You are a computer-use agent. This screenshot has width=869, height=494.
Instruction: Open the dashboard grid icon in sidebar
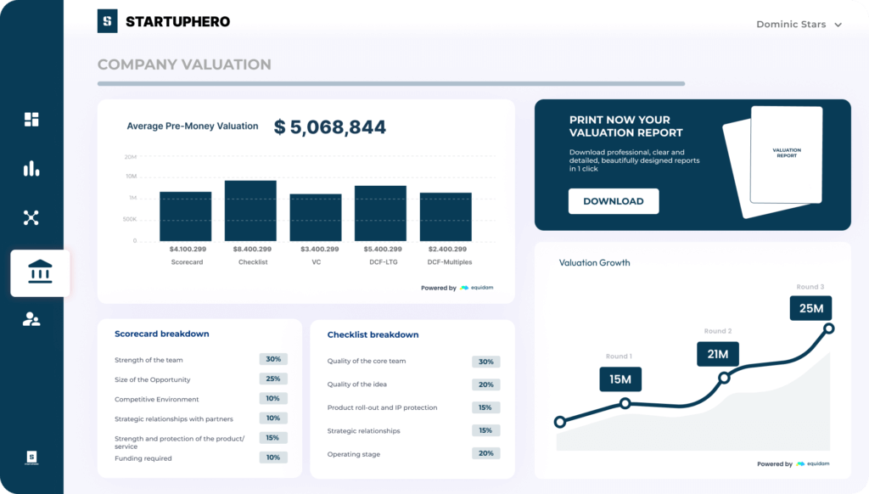point(31,119)
